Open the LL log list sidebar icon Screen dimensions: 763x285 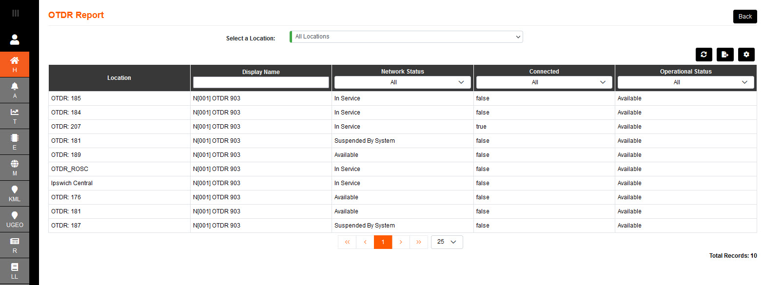[x=15, y=270]
